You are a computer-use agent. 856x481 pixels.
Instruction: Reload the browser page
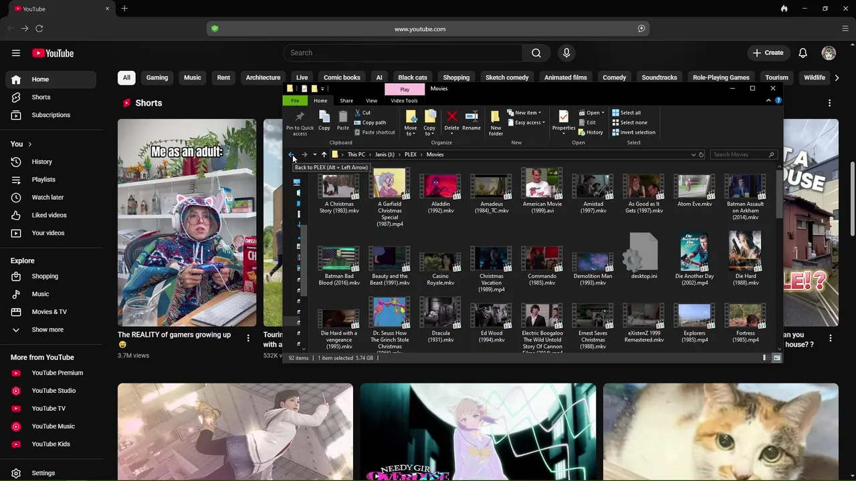[x=39, y=29]
